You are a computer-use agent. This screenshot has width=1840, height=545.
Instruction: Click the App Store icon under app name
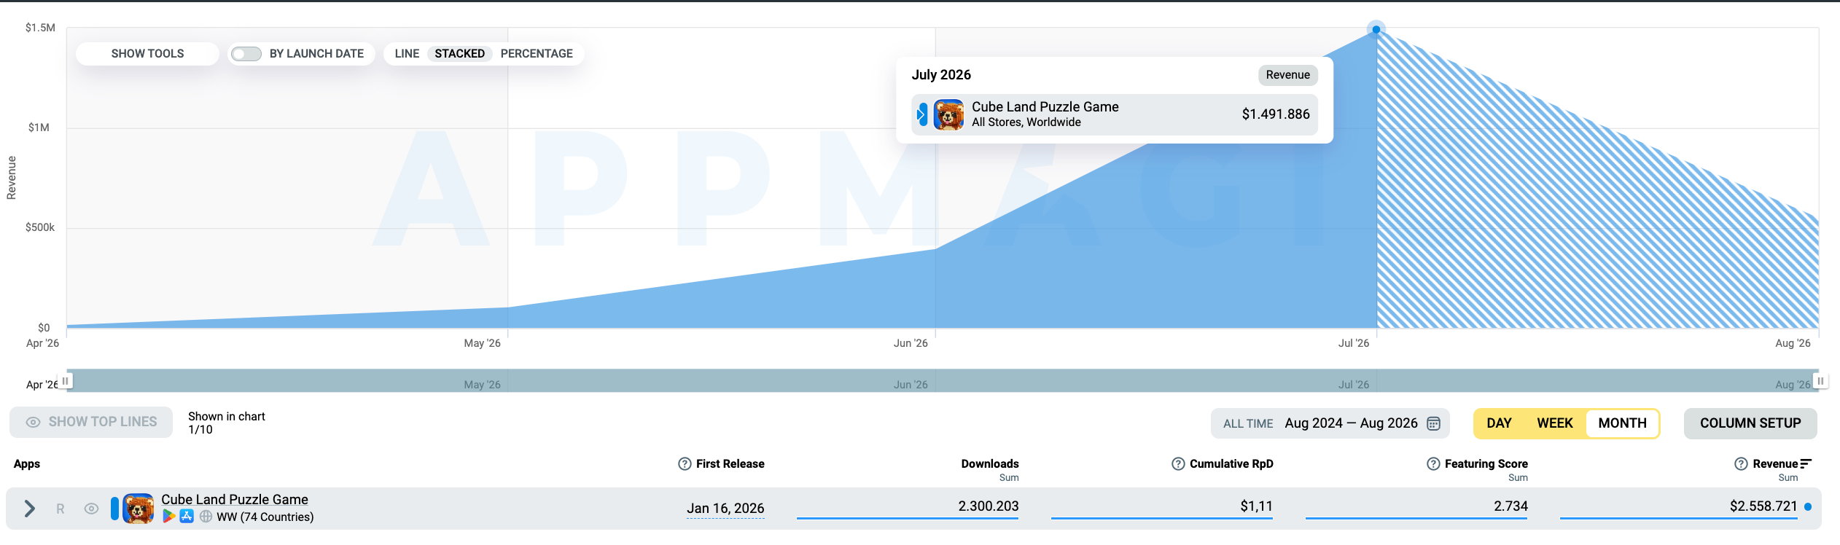point(187,517)
